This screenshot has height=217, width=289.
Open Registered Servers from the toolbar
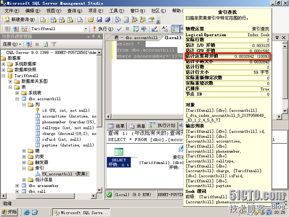118,19
